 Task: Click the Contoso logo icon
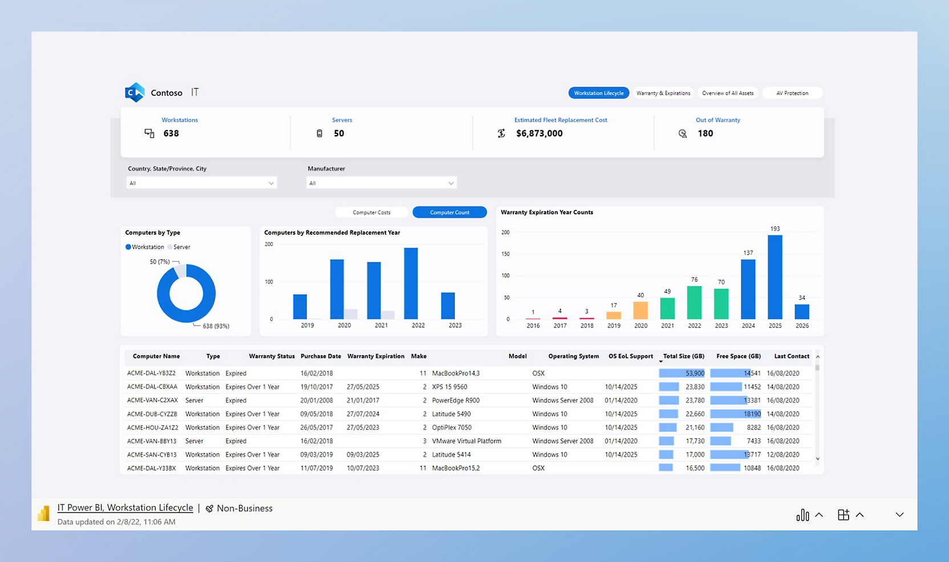[x=135, y=92]
